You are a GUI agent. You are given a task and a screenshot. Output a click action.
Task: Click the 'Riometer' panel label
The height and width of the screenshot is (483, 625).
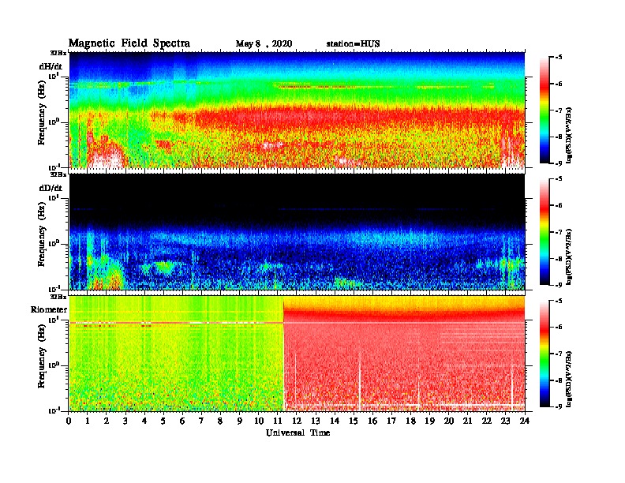click(x=49, y=309)
